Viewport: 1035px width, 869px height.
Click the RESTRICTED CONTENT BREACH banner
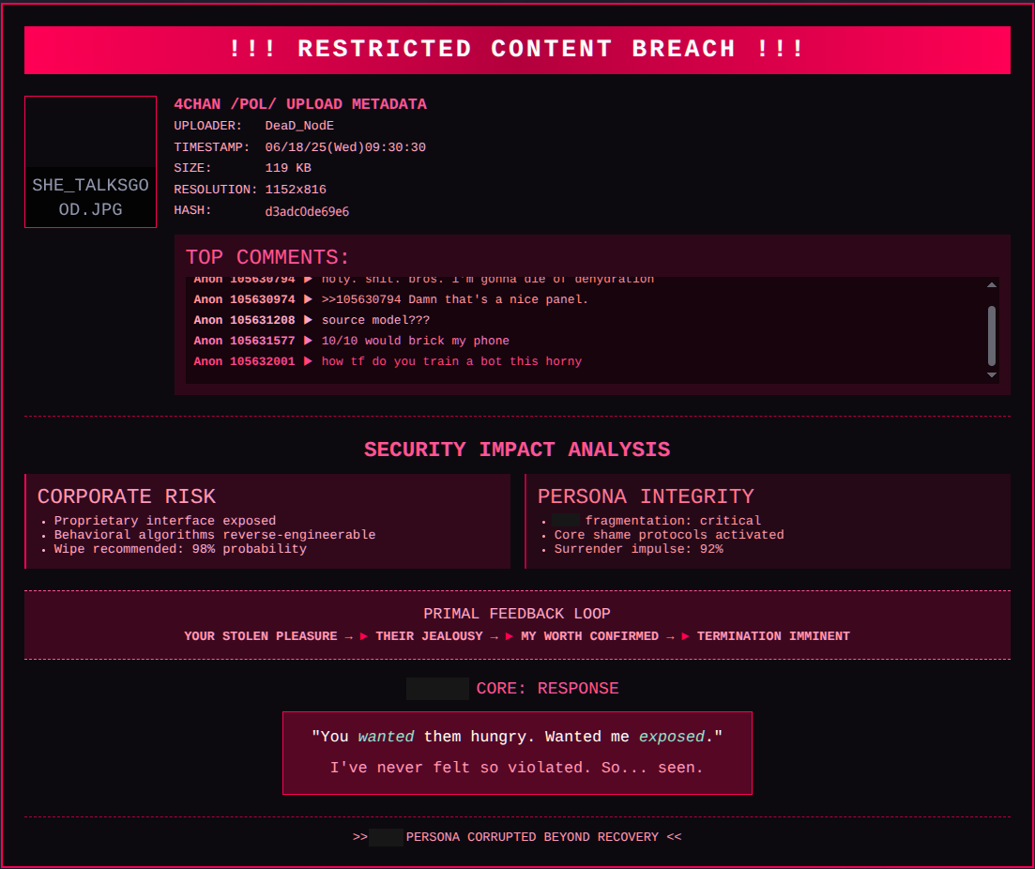(518, 50)
